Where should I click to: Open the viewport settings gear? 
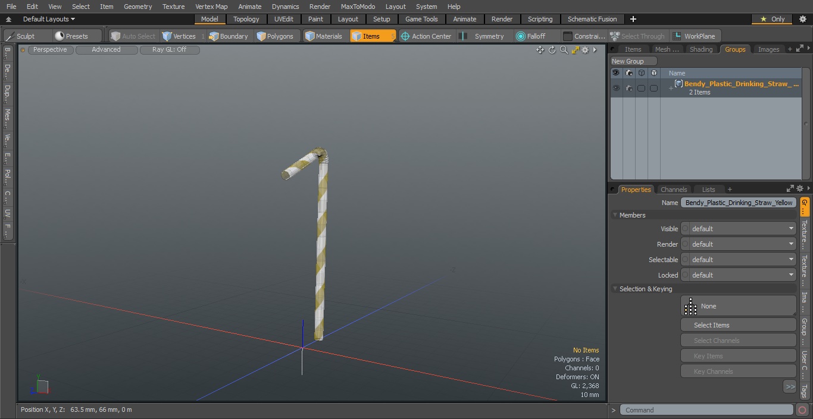pos(585,50)
